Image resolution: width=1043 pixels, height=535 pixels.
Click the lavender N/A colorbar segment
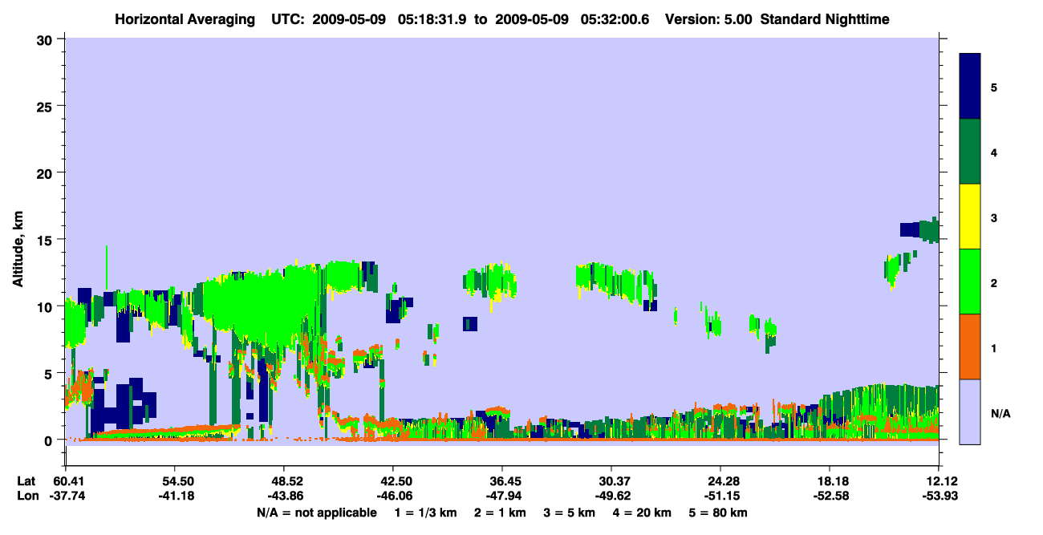(970, 411)
